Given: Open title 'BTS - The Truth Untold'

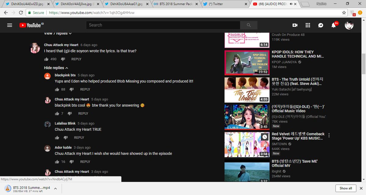Looking at the screenshot, I should 298,81.
